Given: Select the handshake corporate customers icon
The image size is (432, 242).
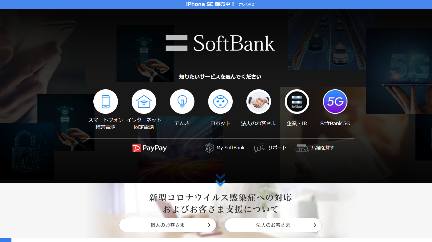Looking at the screenshot, I should click(259, 102).
